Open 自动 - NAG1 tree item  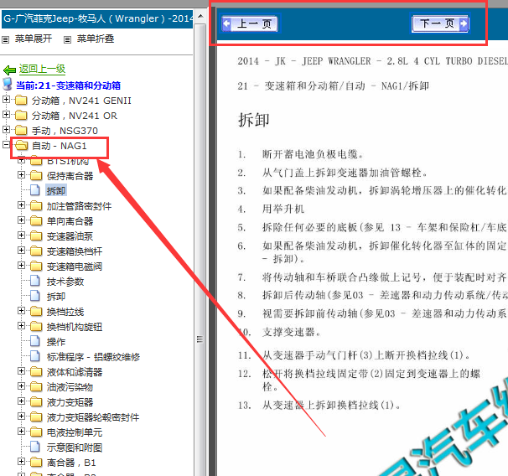(x=60, y=146)
